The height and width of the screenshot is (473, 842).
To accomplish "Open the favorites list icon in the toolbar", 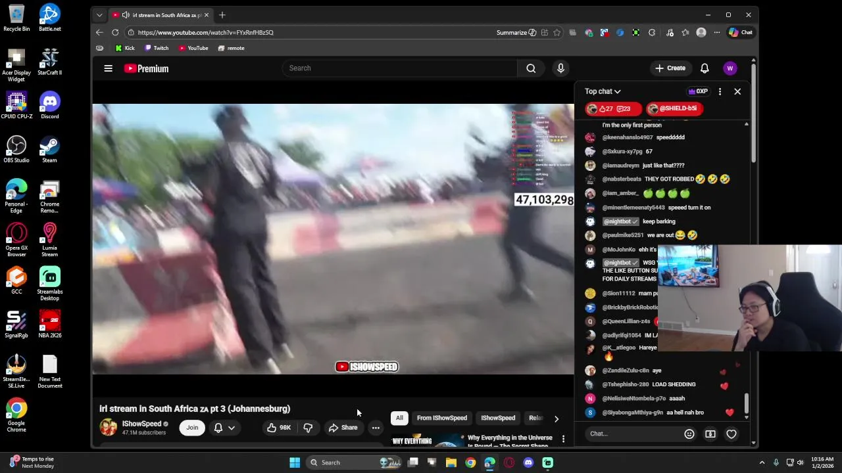I will click(685, 32).
